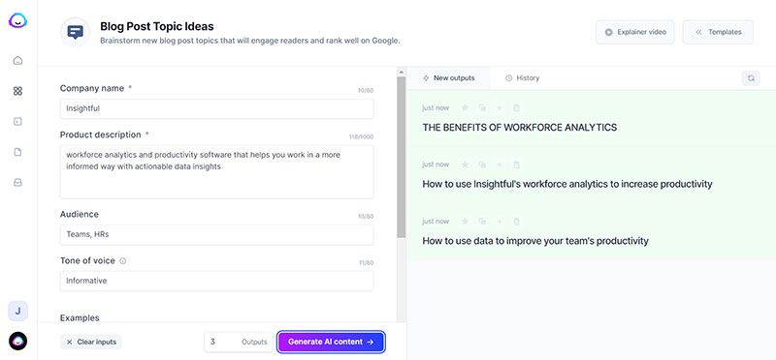
Task: Focus the Company name field
Action: click(x=216, y=108)
